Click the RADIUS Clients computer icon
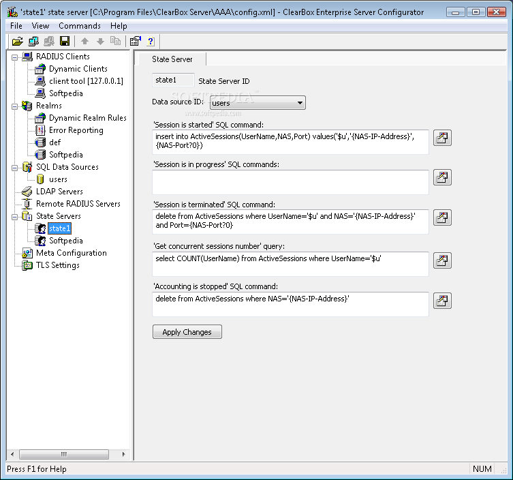Screen dimensions: 513x480 click(x=27, y=57)
